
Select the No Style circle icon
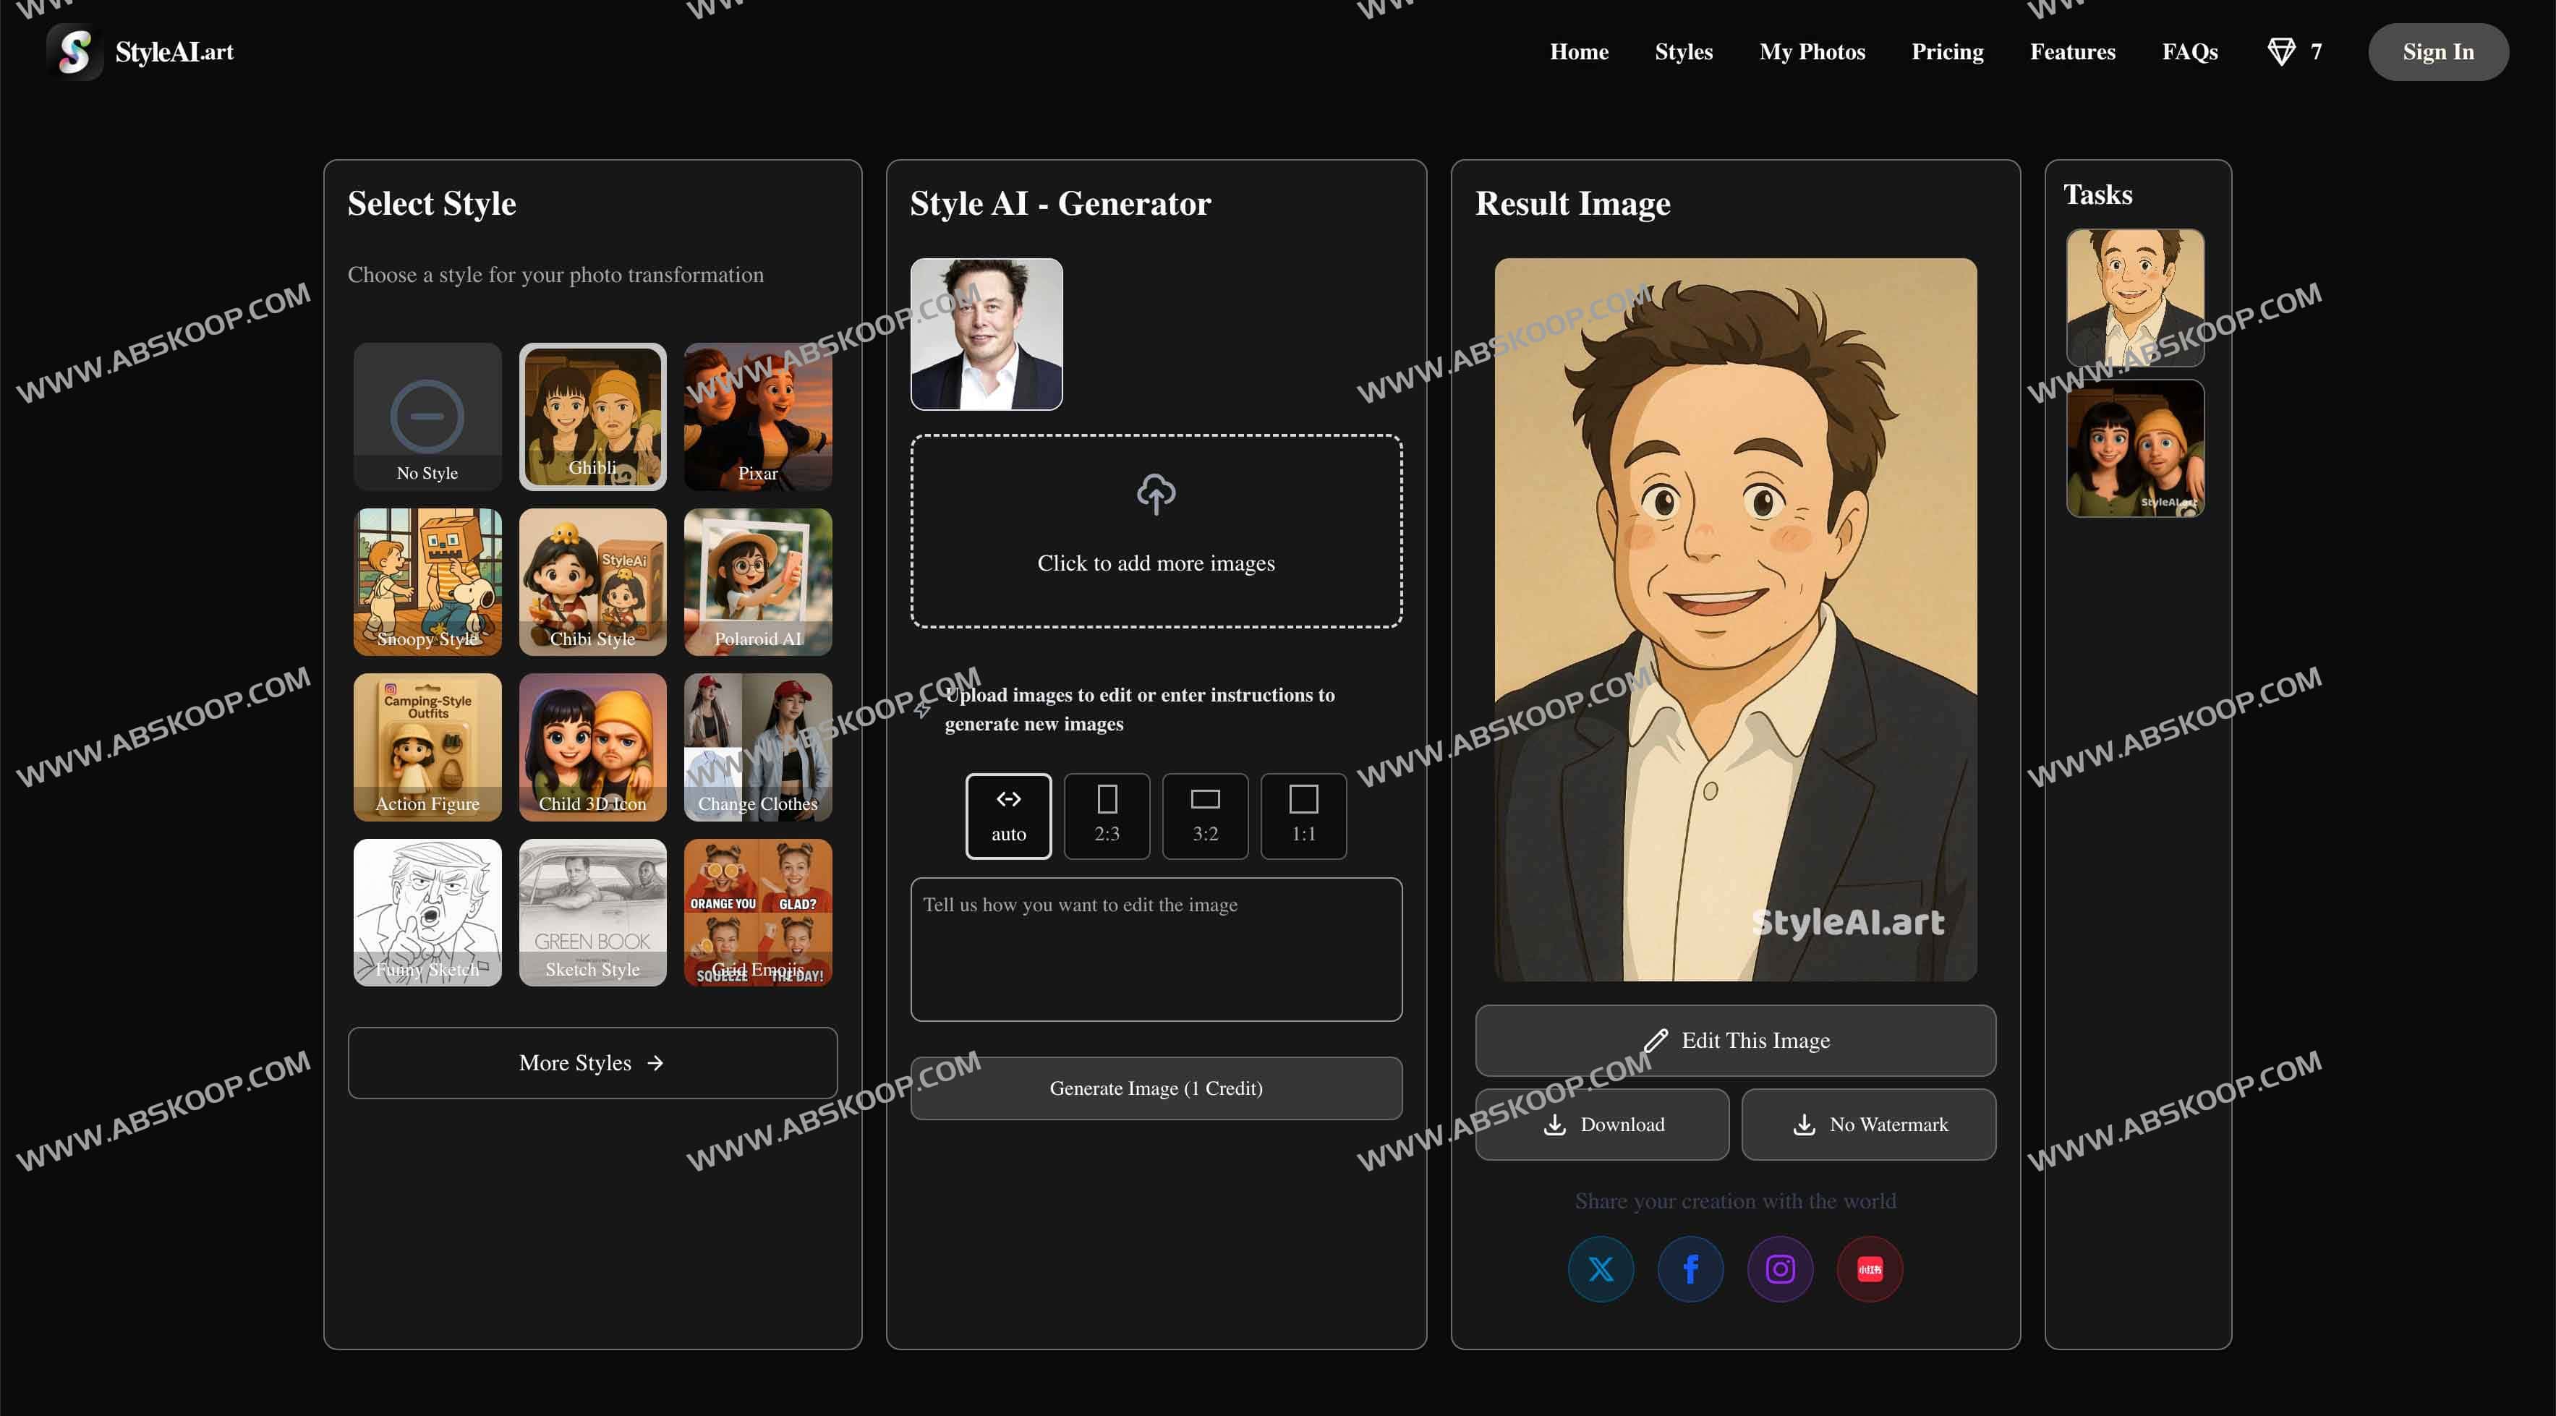coord(427,416)
